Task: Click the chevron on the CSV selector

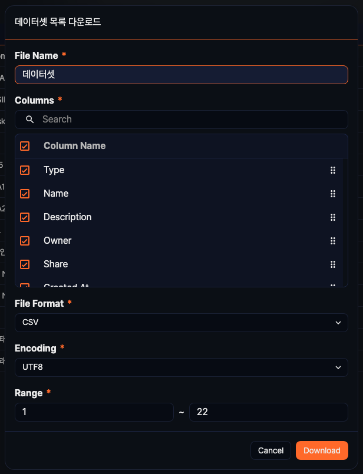Action: (338, 323)
